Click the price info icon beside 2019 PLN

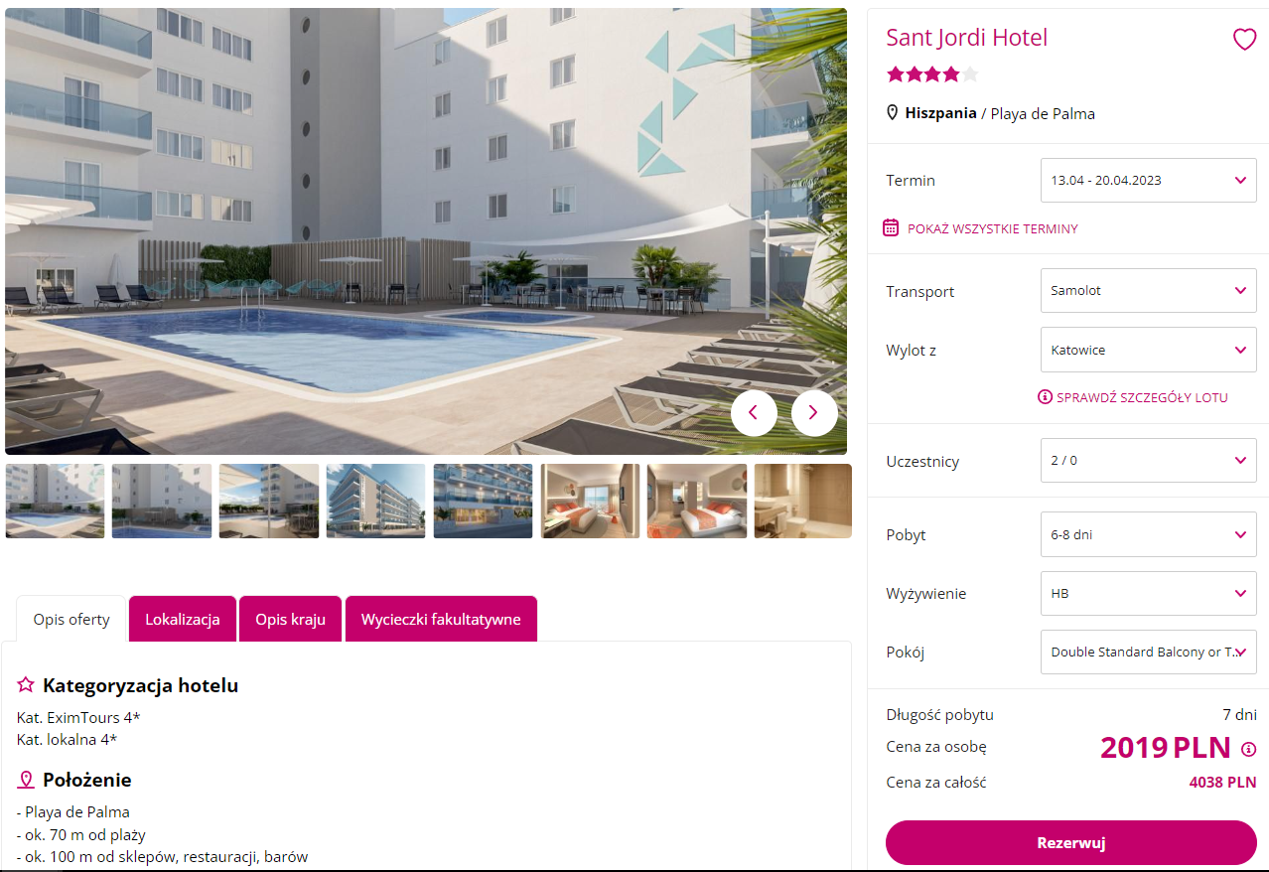click(x=1249, y=749)
